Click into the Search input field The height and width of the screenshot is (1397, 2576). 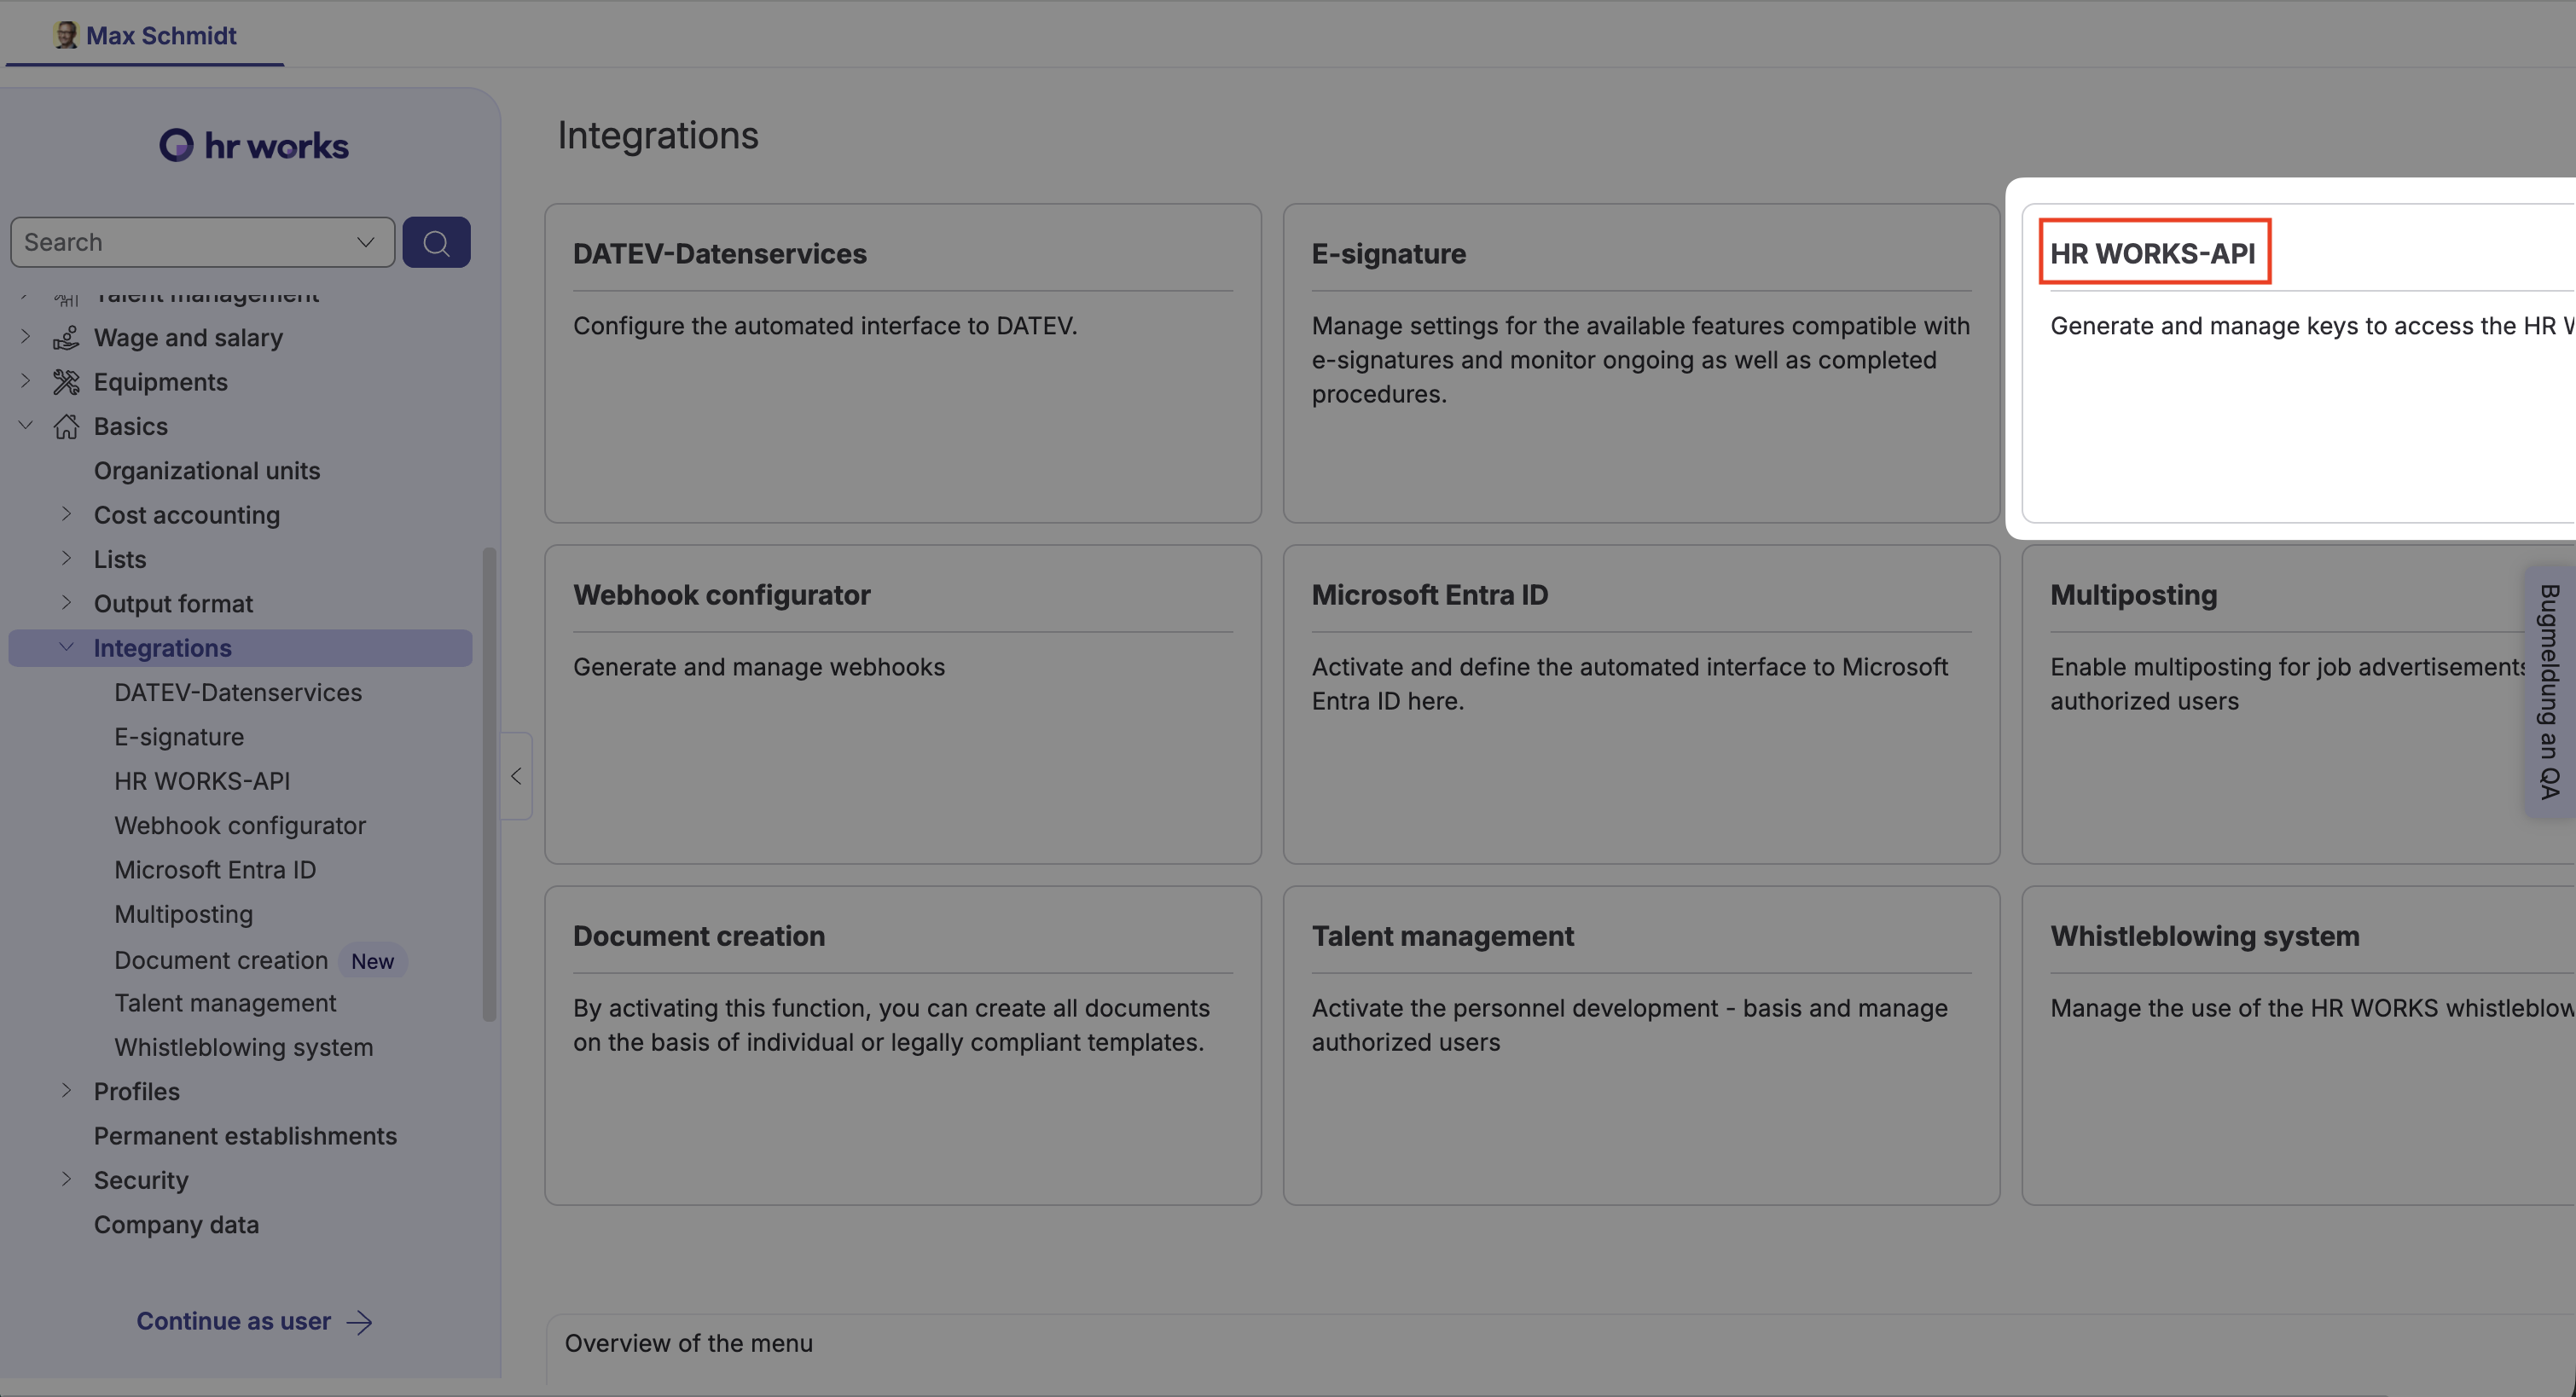185,242
